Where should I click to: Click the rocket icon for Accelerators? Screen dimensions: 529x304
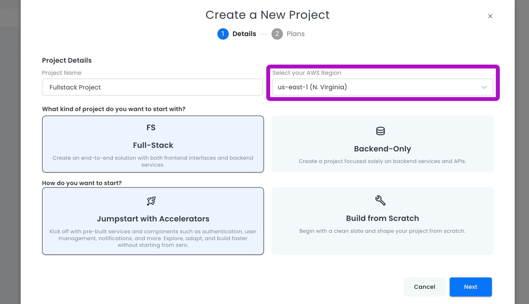click(151, 201)
